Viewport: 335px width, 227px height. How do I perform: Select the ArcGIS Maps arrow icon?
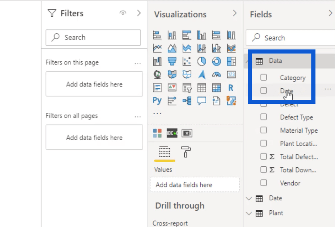(202, 74)
